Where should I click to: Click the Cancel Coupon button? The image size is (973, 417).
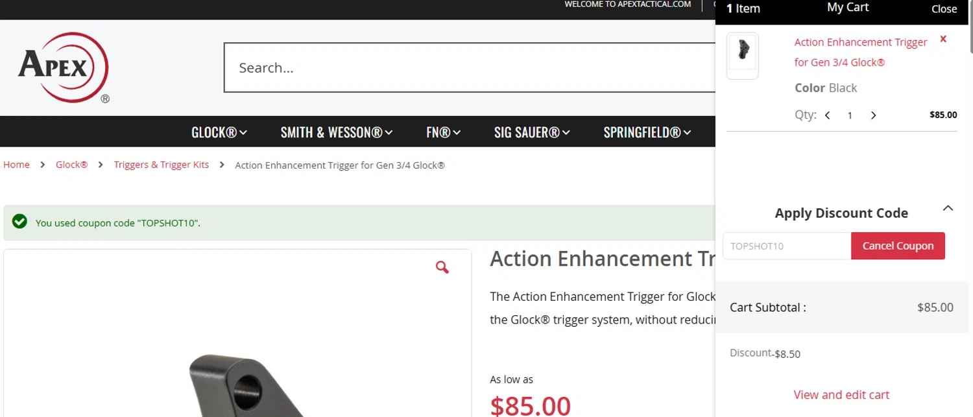tap(898, 246)
